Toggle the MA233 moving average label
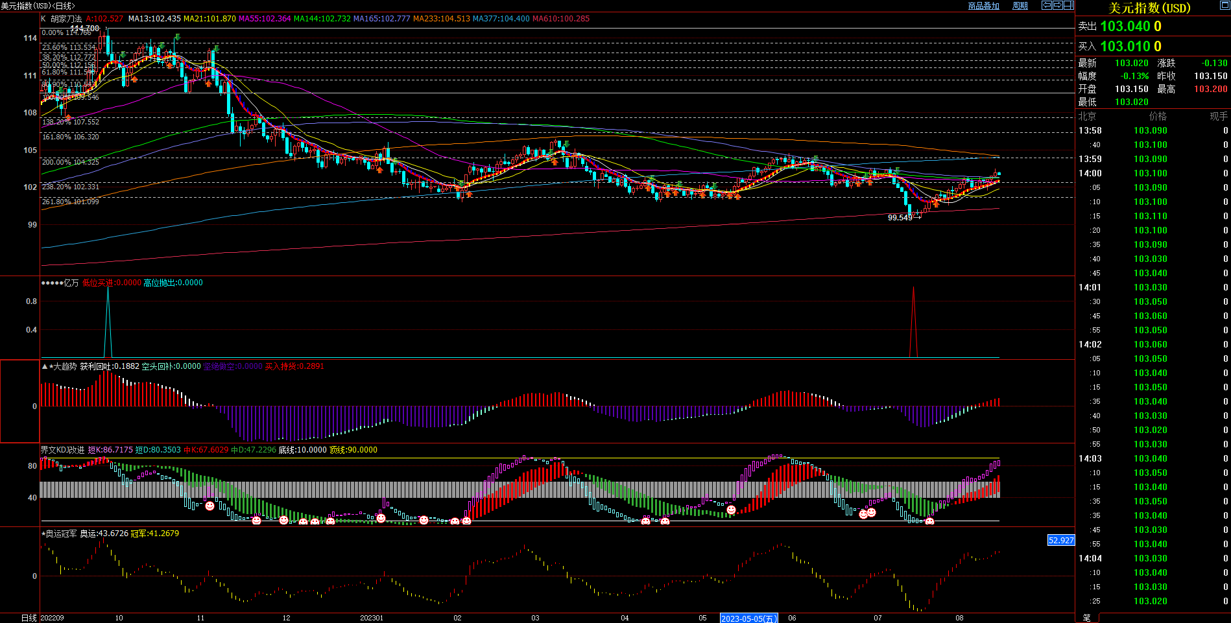This screenshot has width=1231, height=623. coord(441,19)
